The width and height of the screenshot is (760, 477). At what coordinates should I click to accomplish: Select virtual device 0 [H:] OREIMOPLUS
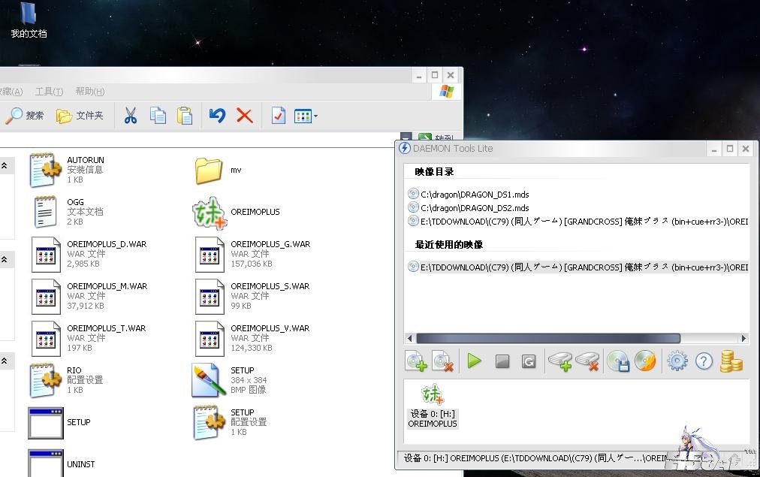433,406
